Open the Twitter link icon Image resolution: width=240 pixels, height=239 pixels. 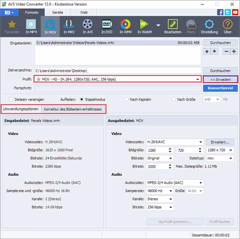coord(228,12)
